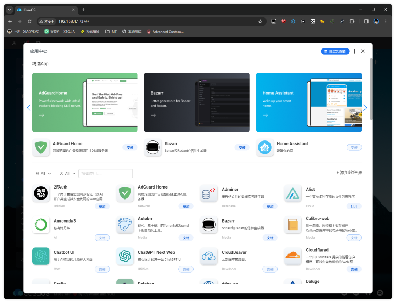Install the featured AdGuard Home app
This screenshot has width=396, height=303.
pos(130,147)
